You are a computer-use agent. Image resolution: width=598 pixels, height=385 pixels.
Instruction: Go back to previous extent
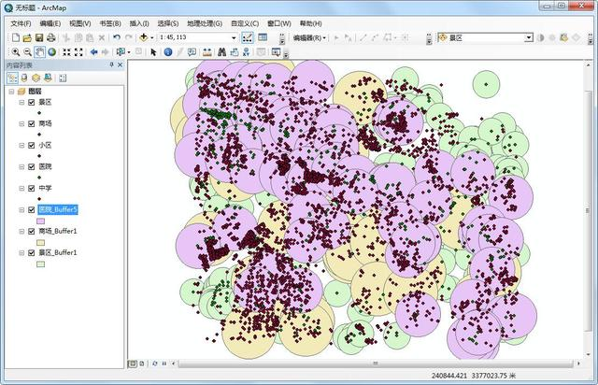tap(93, 52)
